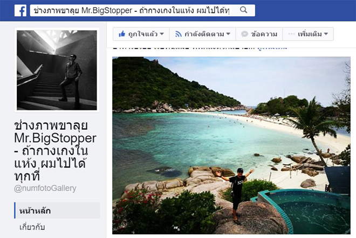
Task: Click the truncated see-more link above photo
Action: tap(272, 47)
